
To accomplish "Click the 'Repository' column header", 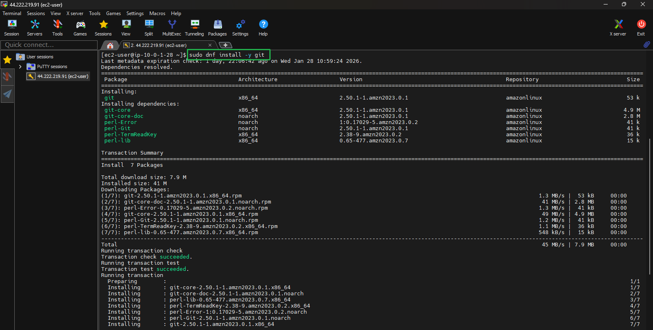I will tap(522, 80).
